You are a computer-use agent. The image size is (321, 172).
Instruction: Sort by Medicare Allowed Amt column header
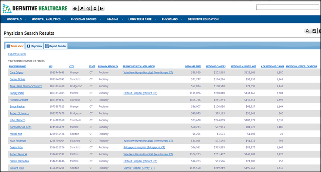click(243, 66)
